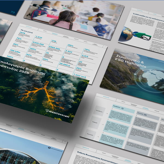
Task: Click the '15' figure
Action: click(48, 53)
